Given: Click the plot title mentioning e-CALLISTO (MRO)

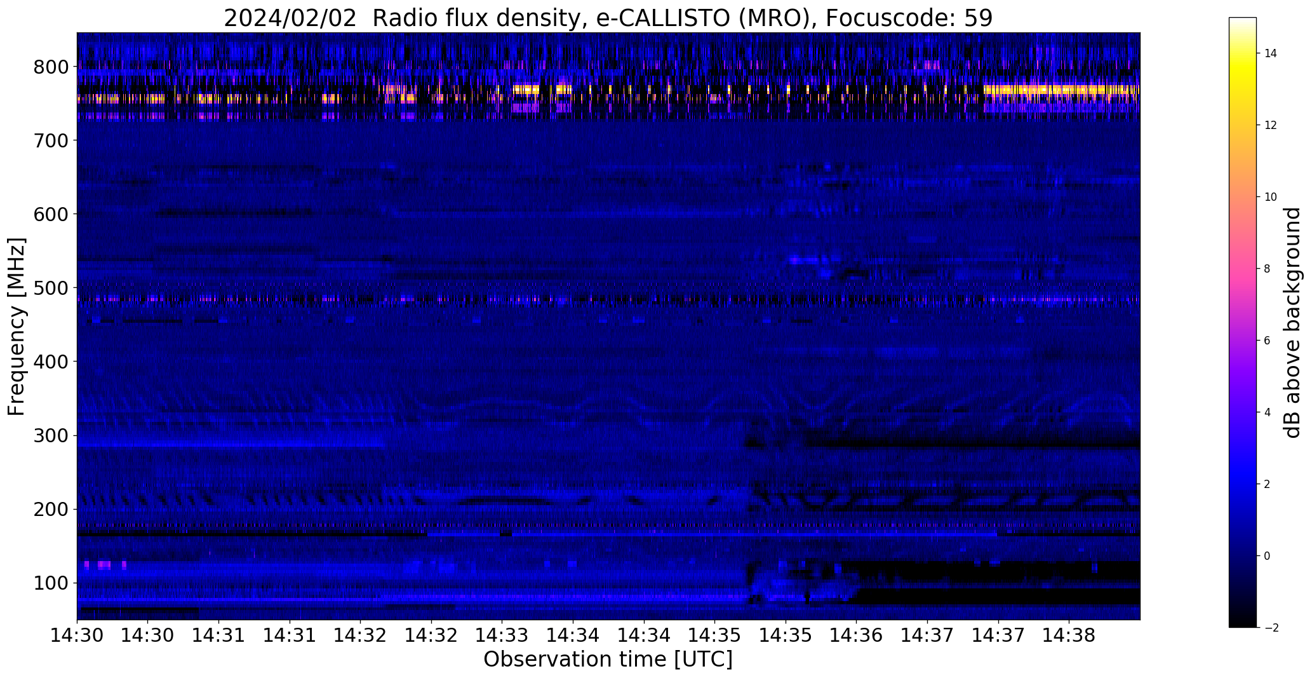Looking at the screenshot, I should pyautogui.click(x=608, y=18).
